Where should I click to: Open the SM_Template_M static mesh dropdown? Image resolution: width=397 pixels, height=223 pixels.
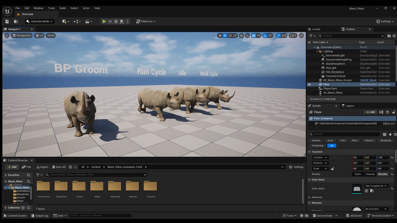(x=377, y=186)
